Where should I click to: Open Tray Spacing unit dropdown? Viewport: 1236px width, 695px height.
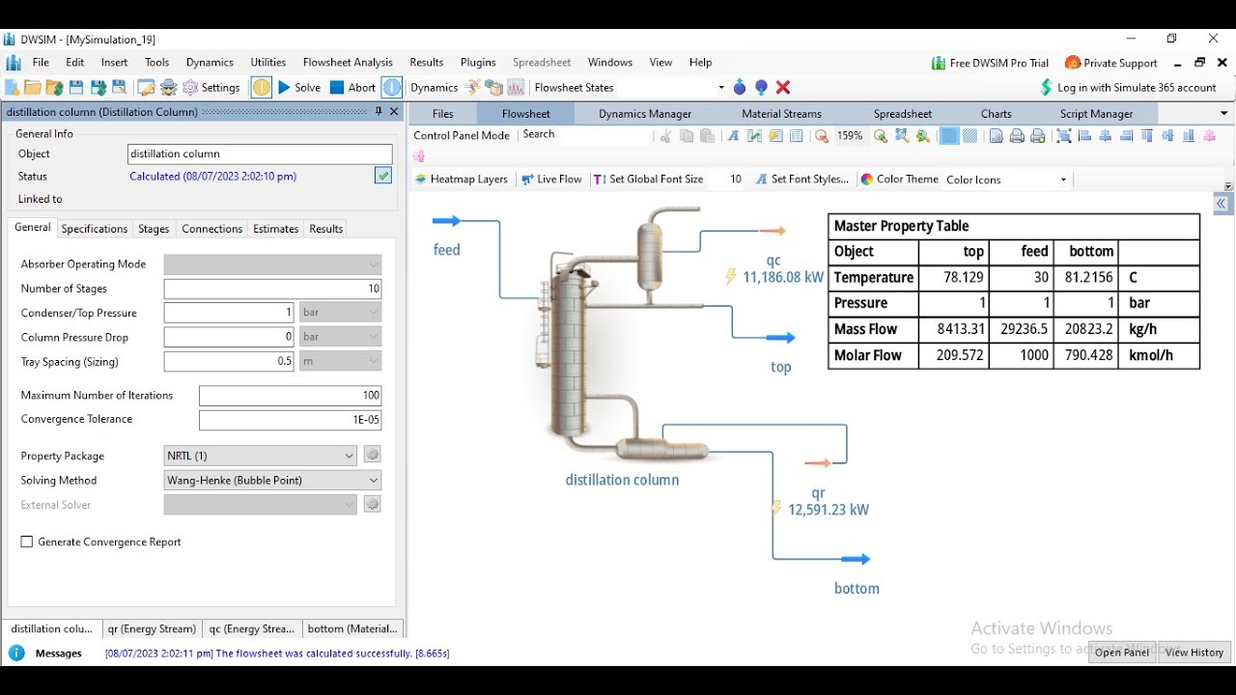[x=340, y=361]
